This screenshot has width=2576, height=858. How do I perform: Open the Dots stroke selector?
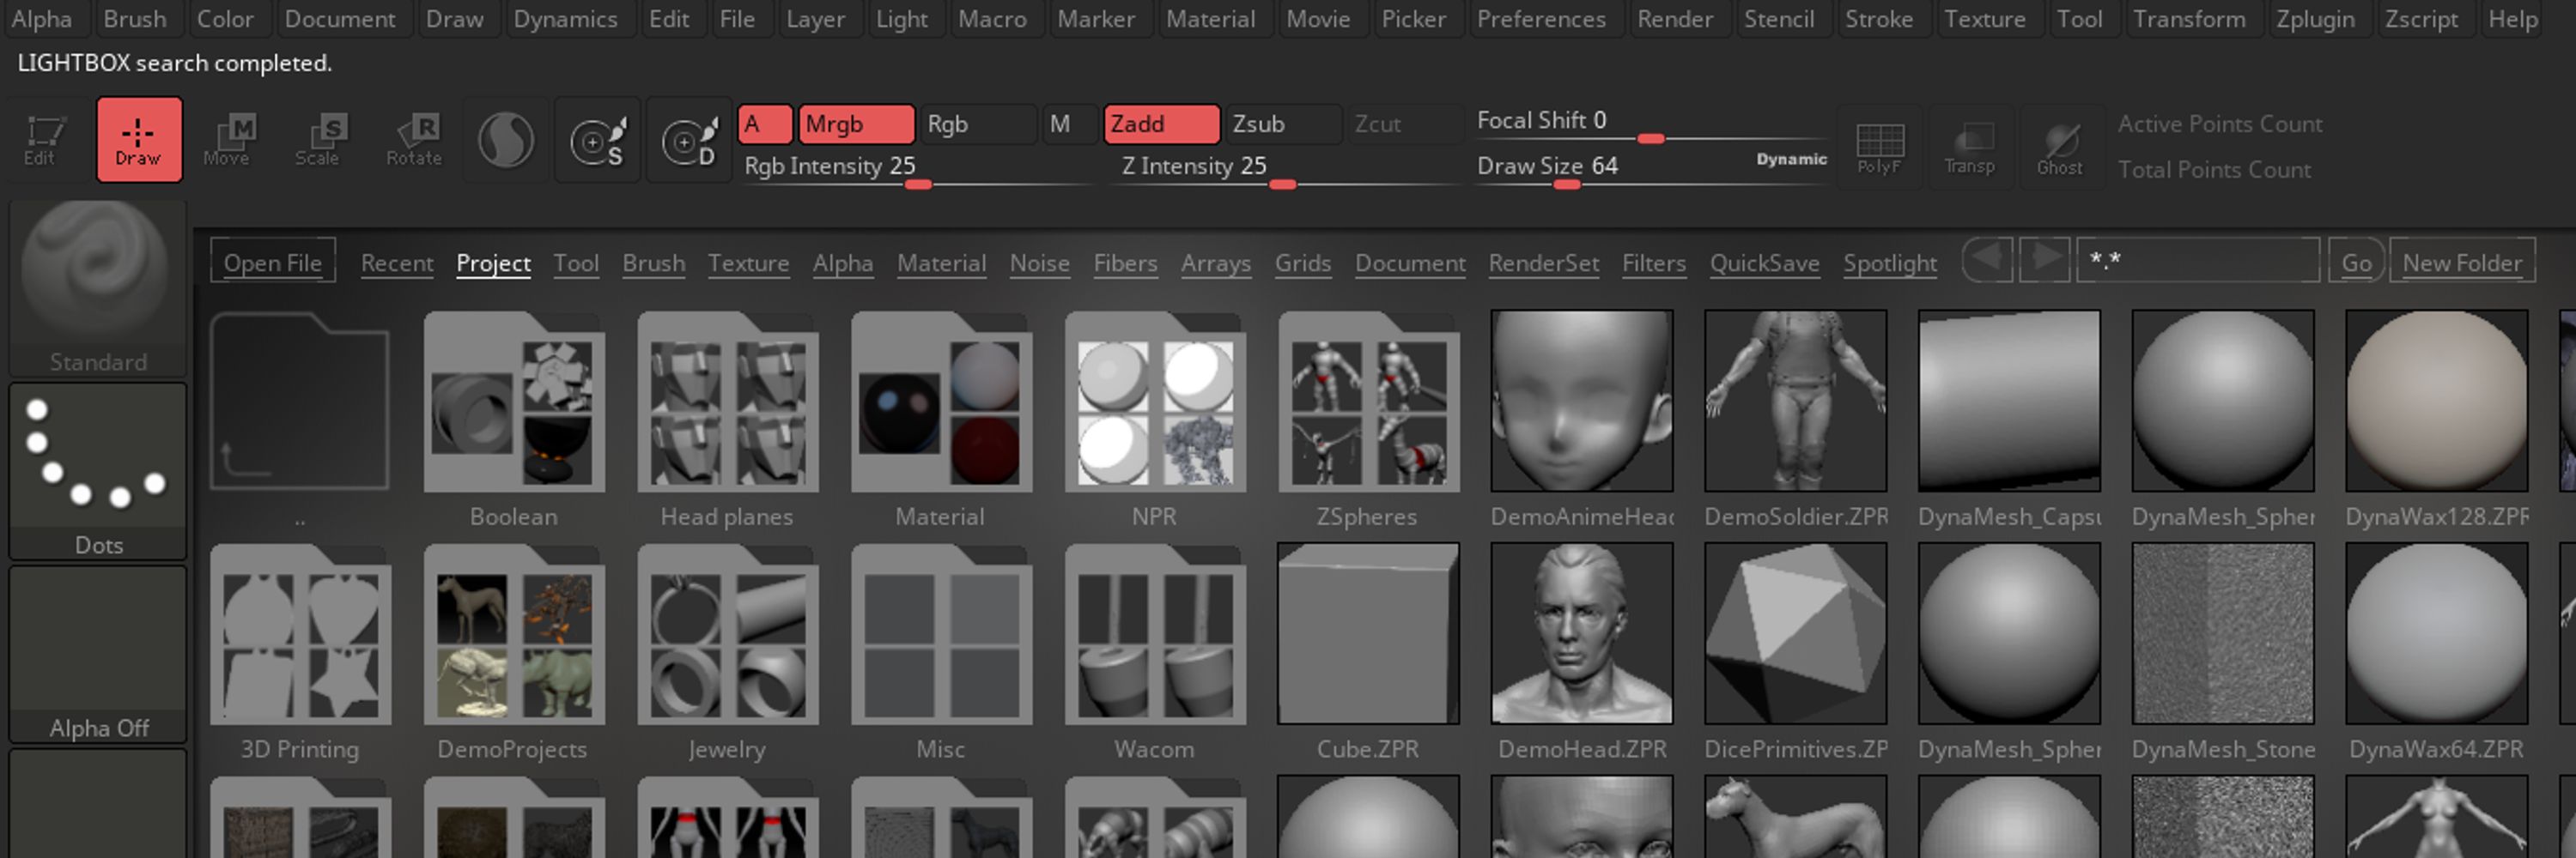98,470
